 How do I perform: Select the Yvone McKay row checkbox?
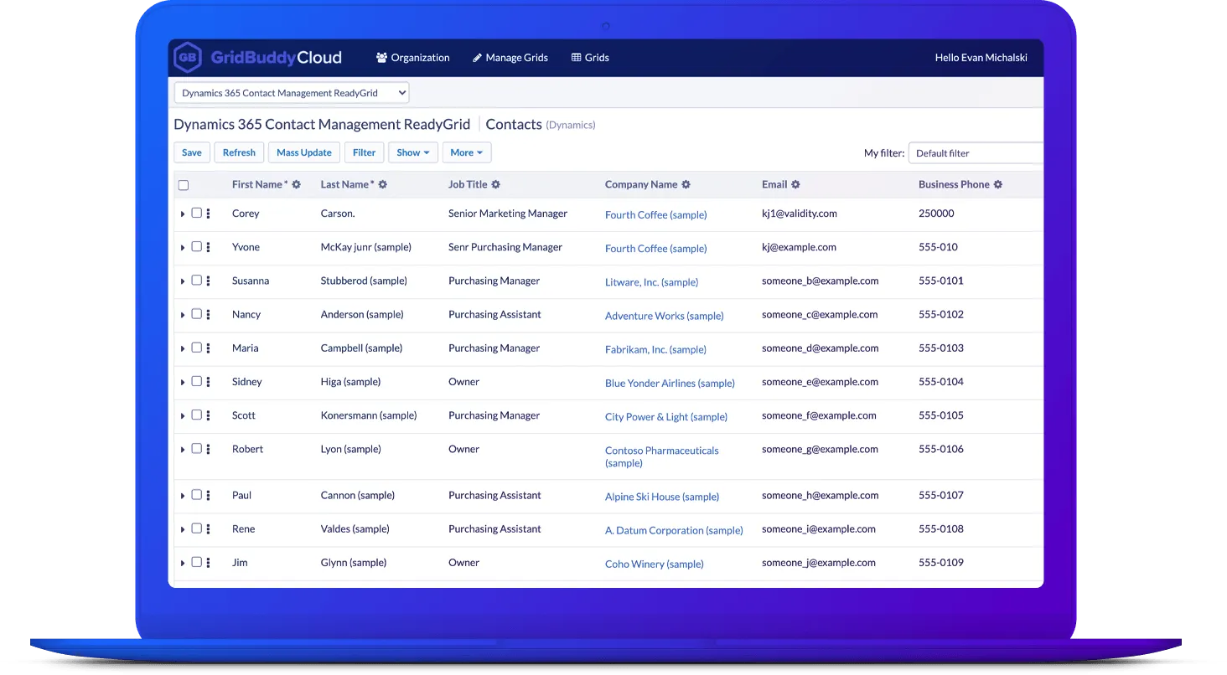196,246
